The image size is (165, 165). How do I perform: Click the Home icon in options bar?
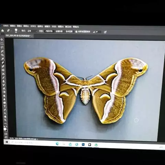point(2,31)
